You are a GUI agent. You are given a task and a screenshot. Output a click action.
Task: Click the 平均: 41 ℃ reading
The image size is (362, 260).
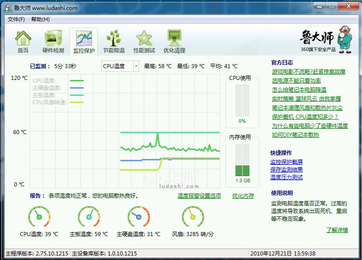tap(224, 66)
